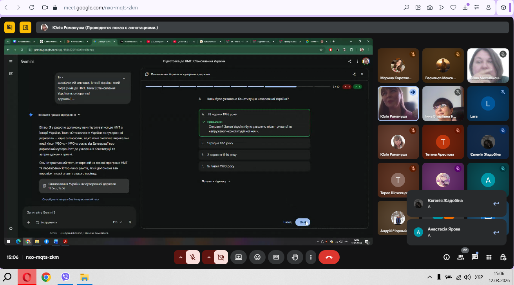Toggle closed captions on
The width and height of the screenshot is (514, 285).
pyautogui.click(x=276, y=257)
